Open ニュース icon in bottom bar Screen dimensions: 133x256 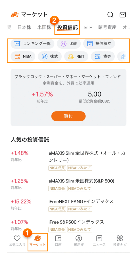point(99,238)
